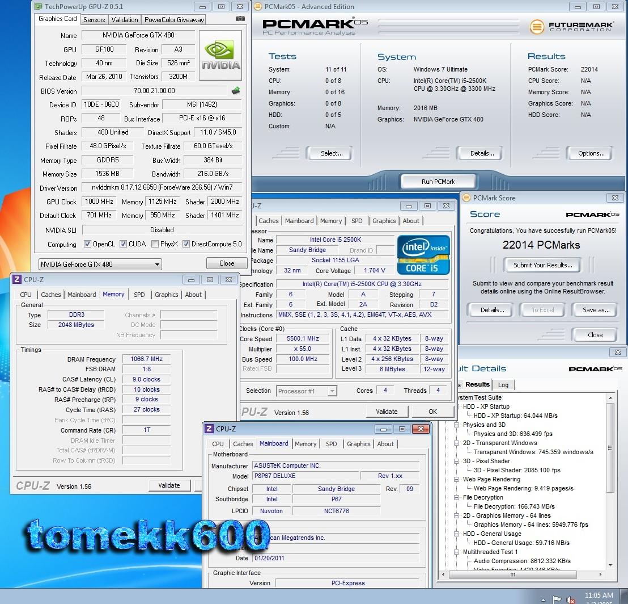Collapse the File Decryption node
Image resolution: width=628 pixels, height=604 pixels.
(x=456, y=497)
